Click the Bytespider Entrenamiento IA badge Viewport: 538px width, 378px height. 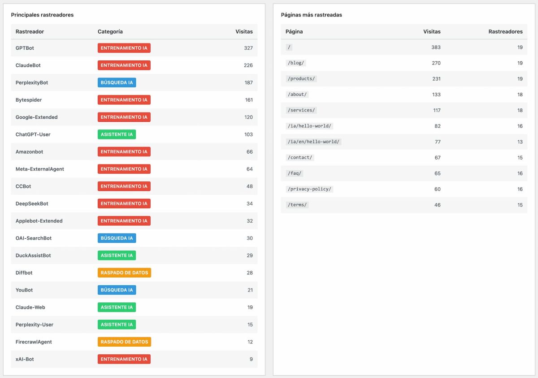[124, 100]
